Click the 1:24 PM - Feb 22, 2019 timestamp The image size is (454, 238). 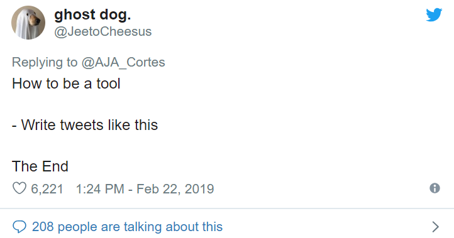(x=145, y=189)
